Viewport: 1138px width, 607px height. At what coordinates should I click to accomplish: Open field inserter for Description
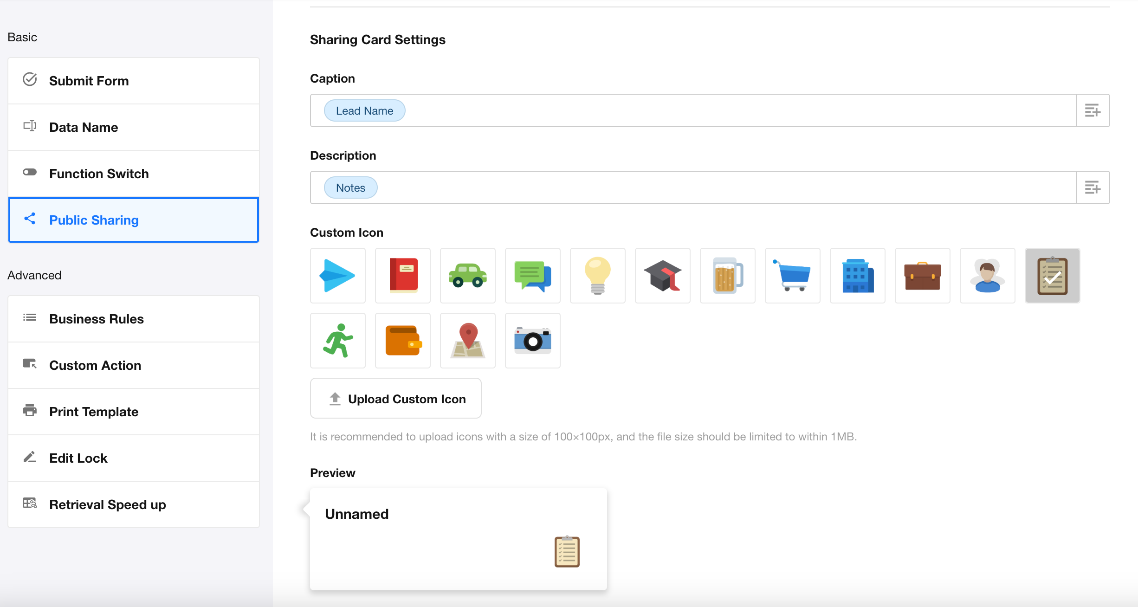tap(1093, 187)
